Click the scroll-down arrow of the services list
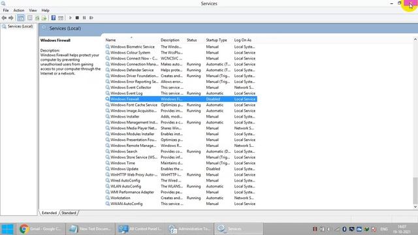The image size is (418, 235). pos(415,207)
